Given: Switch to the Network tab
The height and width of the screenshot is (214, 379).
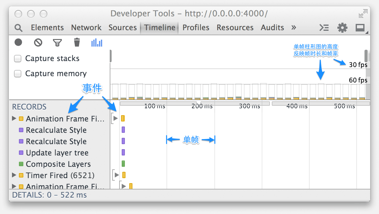Looking at the screenshot, I should point(86,28).
